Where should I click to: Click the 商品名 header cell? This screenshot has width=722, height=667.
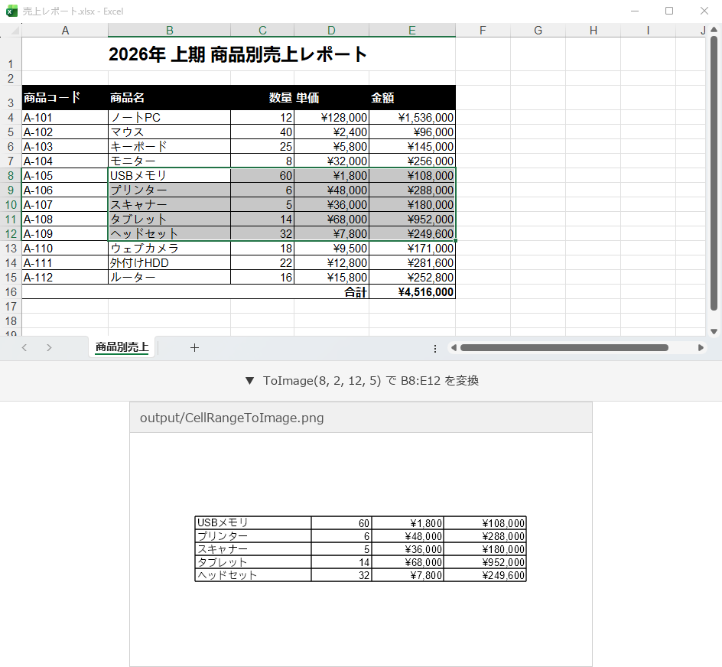170,98
